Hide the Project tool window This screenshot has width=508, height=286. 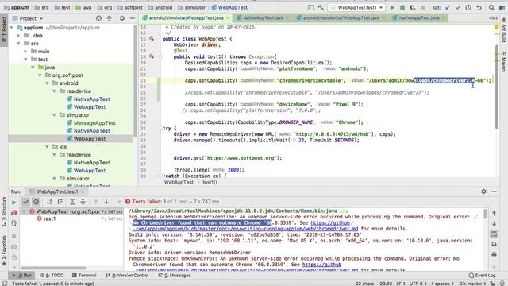(x=133, y=18)
